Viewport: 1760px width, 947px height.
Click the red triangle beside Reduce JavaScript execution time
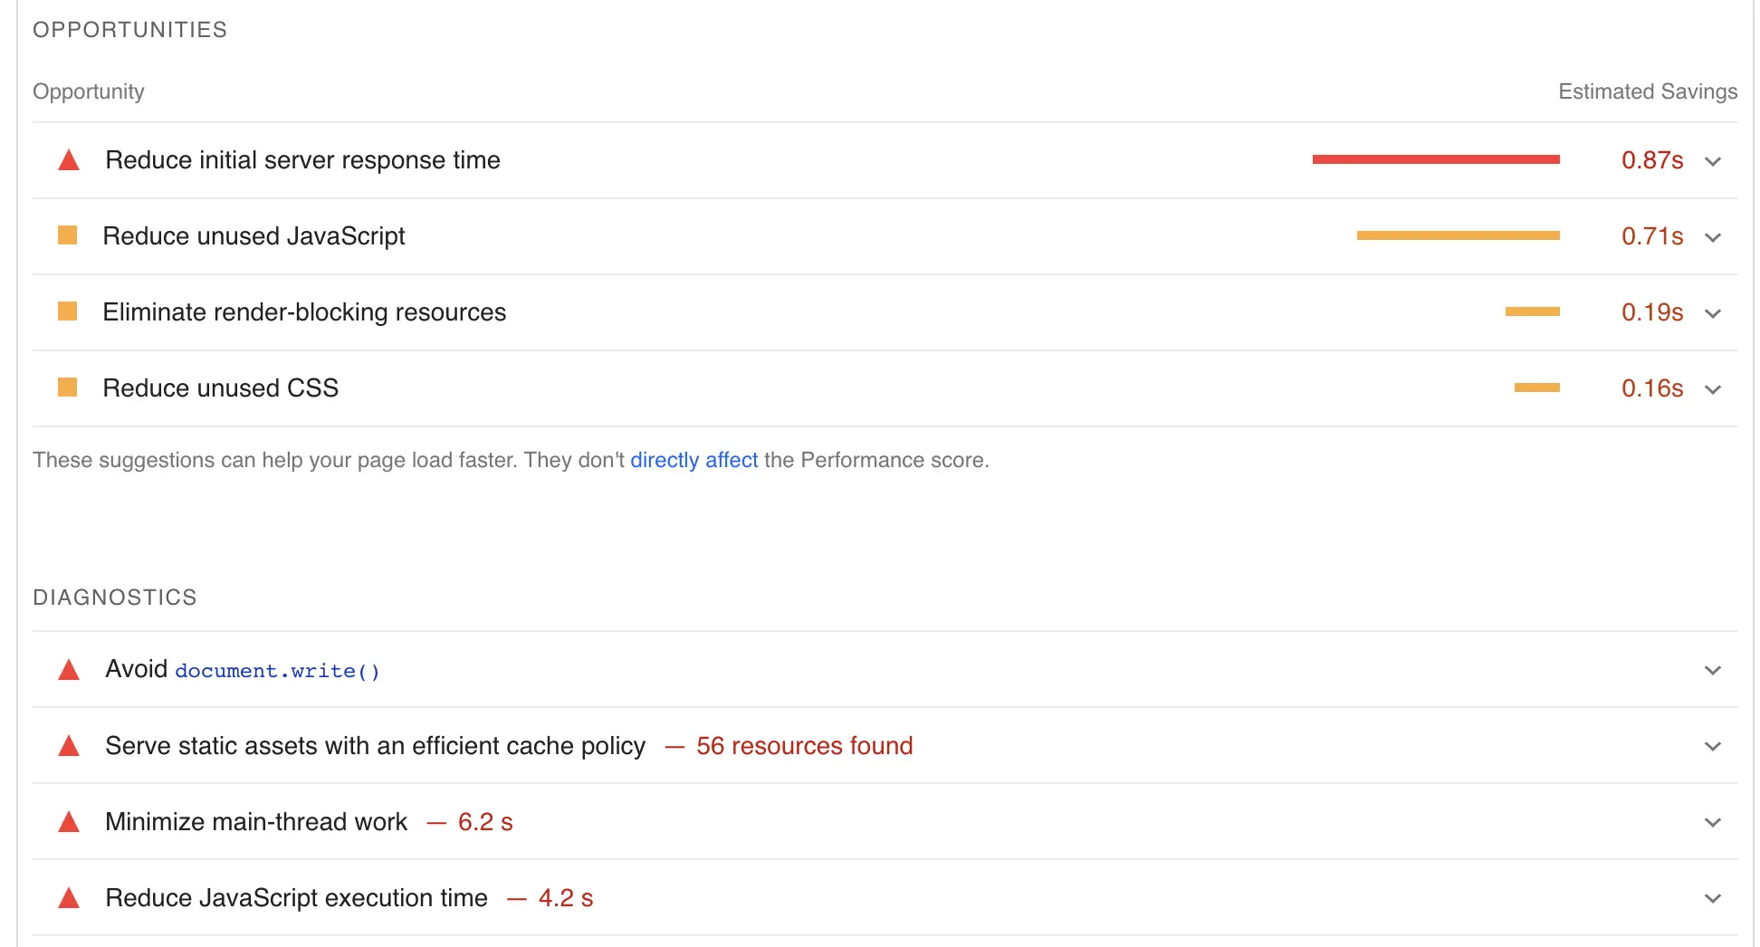[68, 897]
